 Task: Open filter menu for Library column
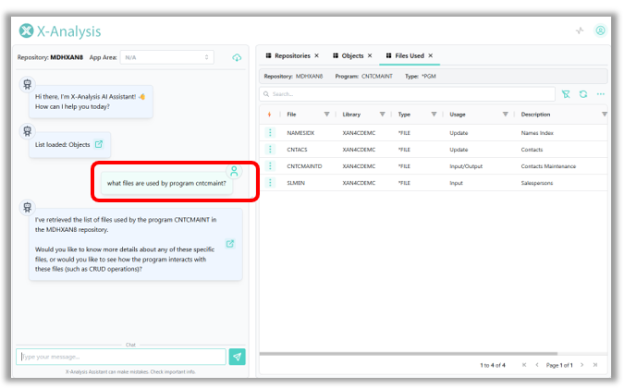[x=383, y=115]
